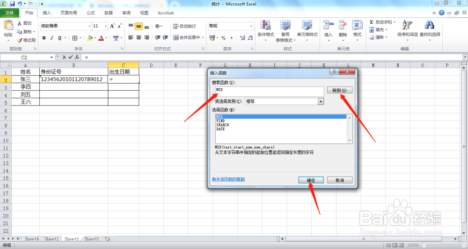
Task: Increase decimal places
Action: 242,38
